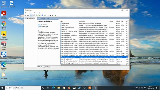Sort by the Status column header

click(111, 21)
